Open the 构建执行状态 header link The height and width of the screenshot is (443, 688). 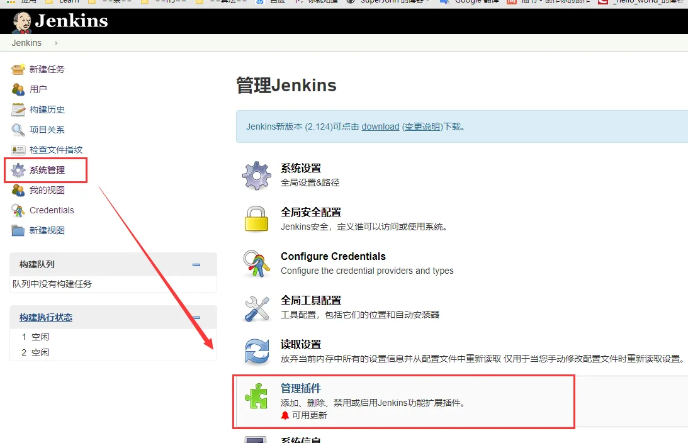coord(45,318)
